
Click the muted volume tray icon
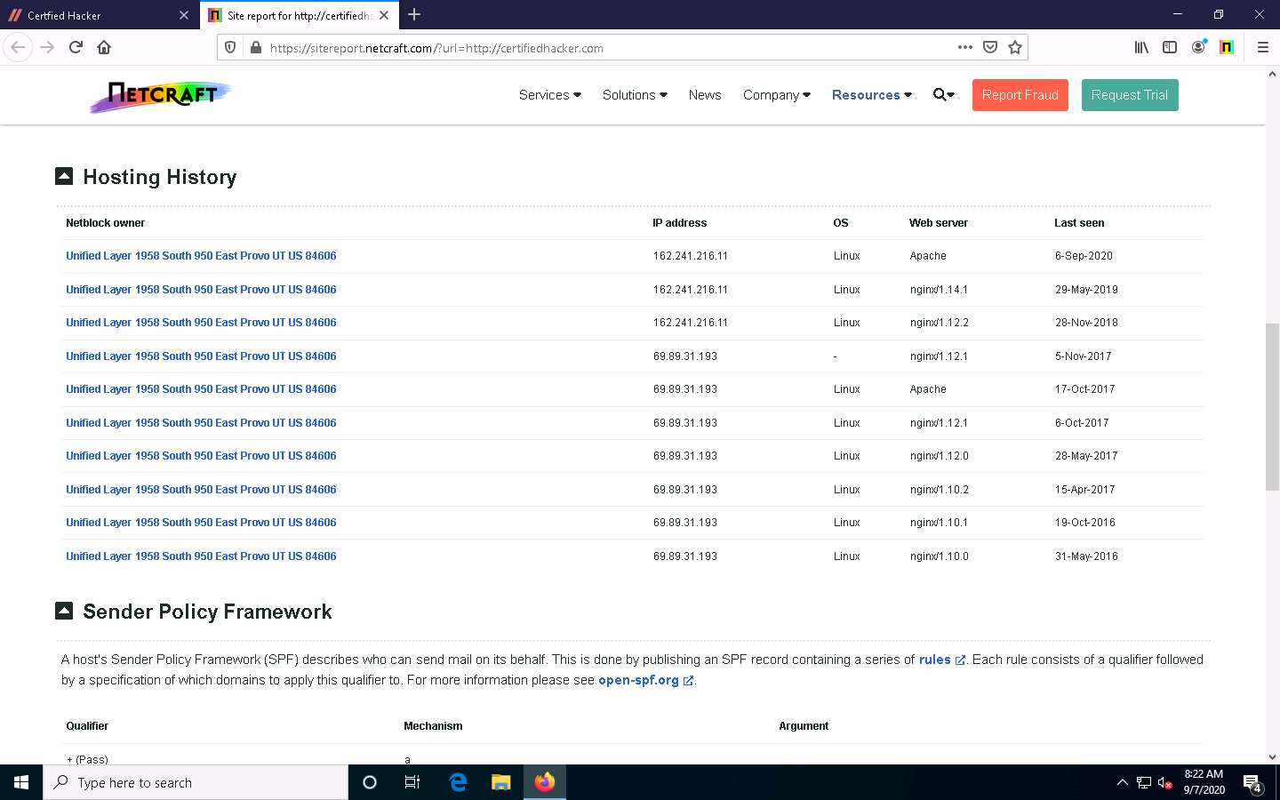pyautogui.click(x=1165, y=783)
